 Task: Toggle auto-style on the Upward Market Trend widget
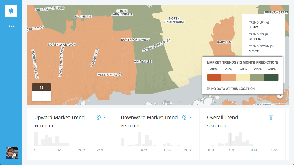98,117
